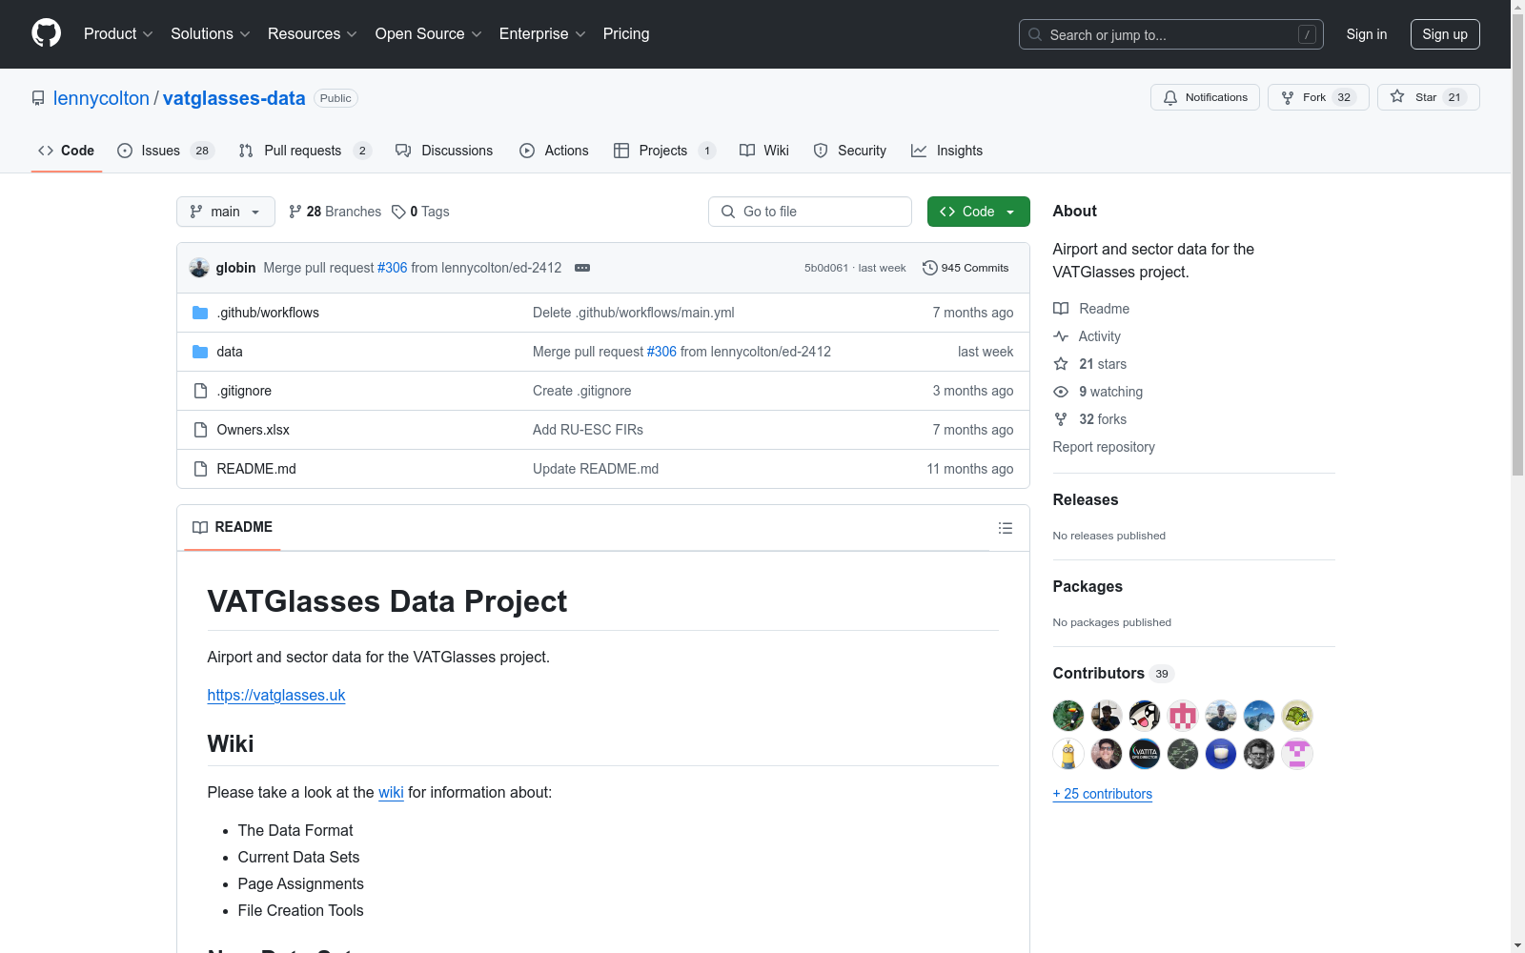Open commit 'Delete .github/workflows/main.yml'
The image size is (1525, 953).
[x=633, y=313]
